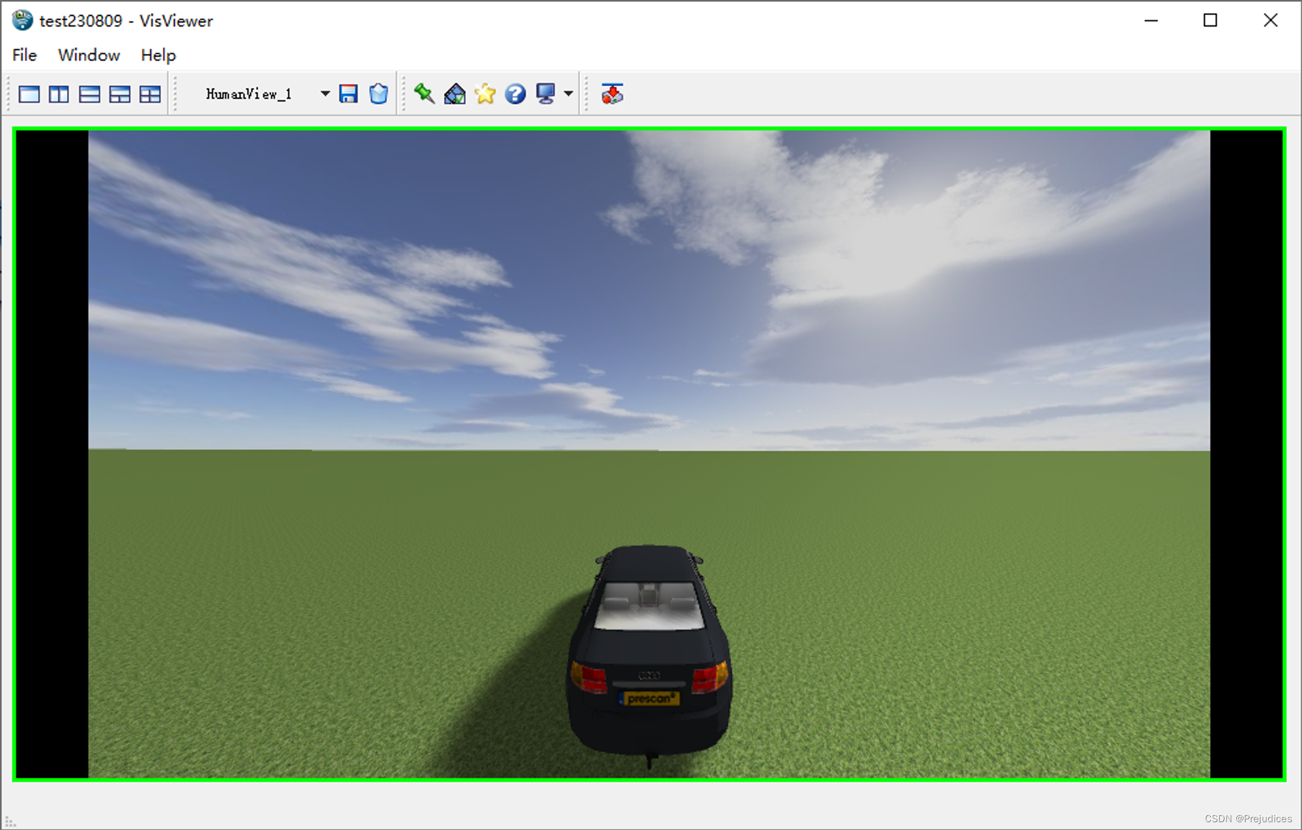
Task: Click the blue floppy save view icon
Action: click(x=348, y=94)
